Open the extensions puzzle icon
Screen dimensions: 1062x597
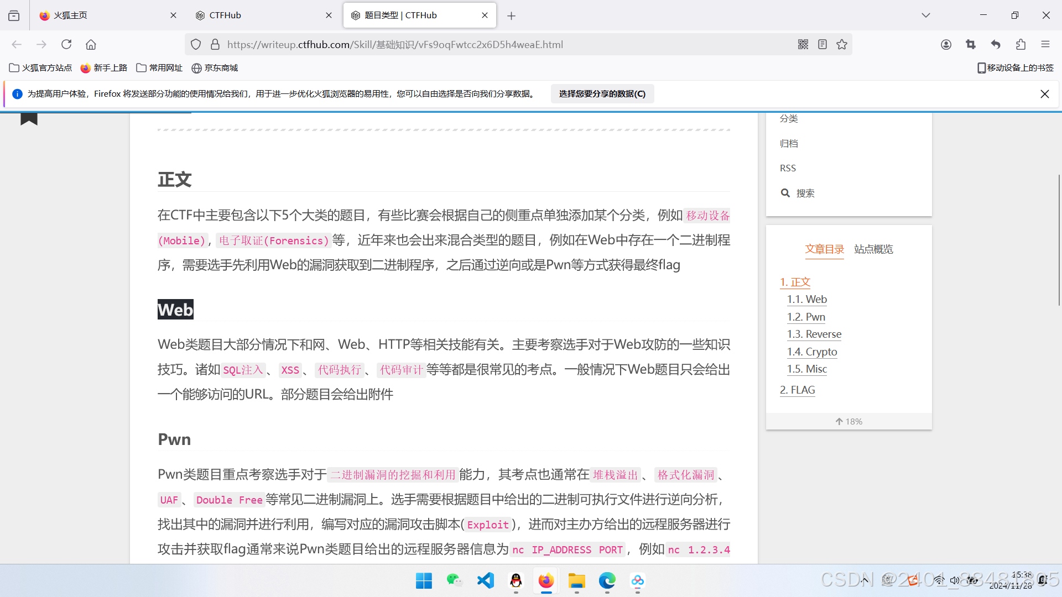1021,44
